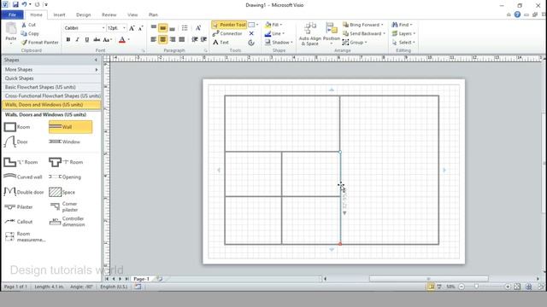Select the Pilaster shape
The width and height of the screenshot is (547, 307).
tap(19, 206)
